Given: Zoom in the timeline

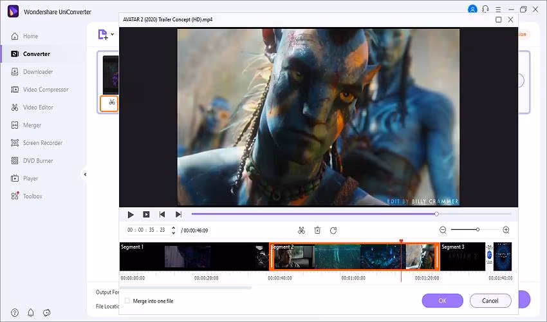Looking at the screenshot, I should click(506, 230).
